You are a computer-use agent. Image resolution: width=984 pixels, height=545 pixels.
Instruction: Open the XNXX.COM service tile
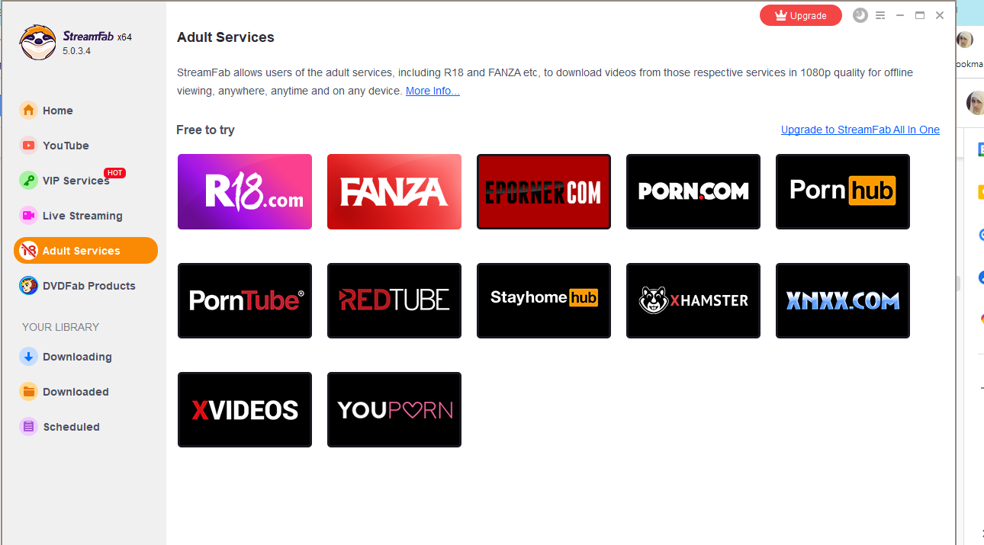[x=843, y=300]
